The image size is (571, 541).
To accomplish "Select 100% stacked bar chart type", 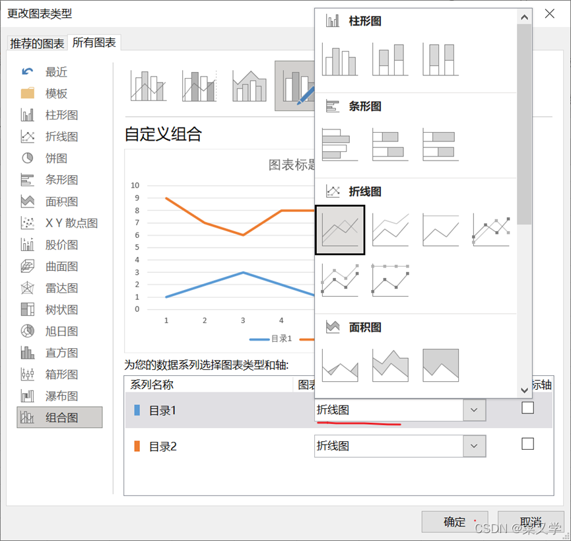I will click(440, 144).
